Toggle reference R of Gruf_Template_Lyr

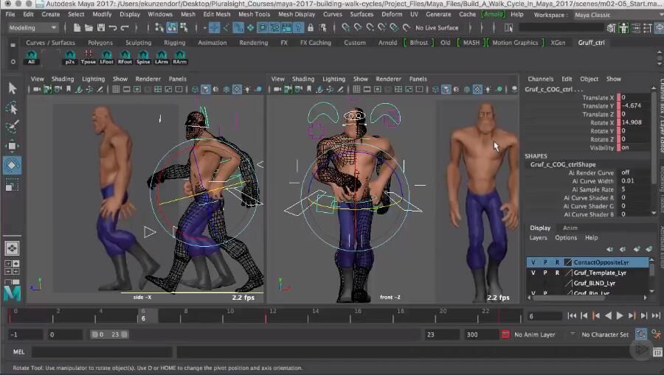point(557,273)
